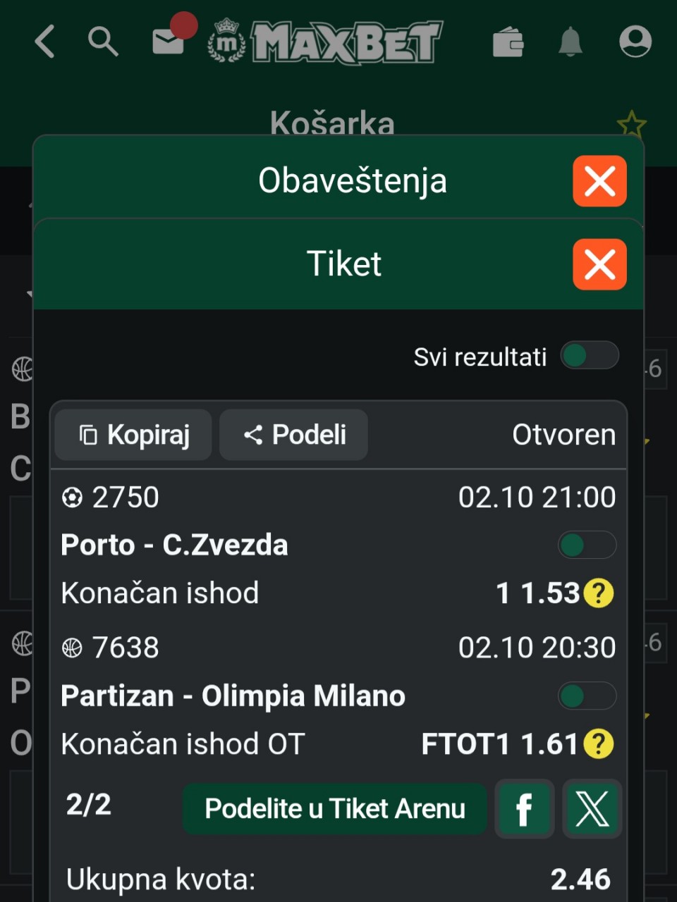
Task: Open the wallet icon
Action: tap(508, 42)
